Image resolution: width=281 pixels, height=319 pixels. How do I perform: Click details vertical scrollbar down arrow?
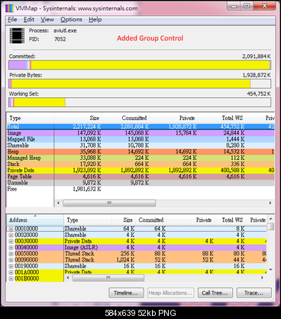(x=271, y=269)
